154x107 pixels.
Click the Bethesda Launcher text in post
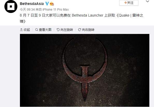87,16
